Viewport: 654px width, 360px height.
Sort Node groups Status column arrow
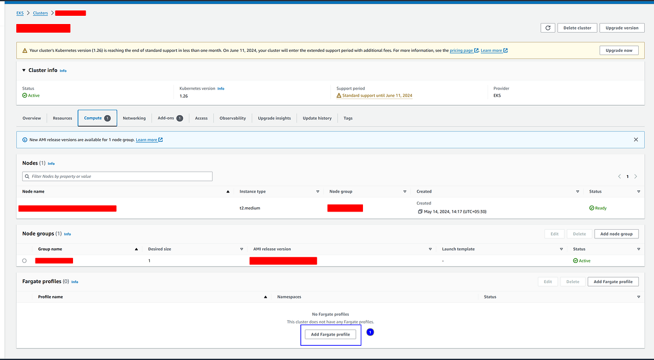pyautogui.click(x=638, y=249)
